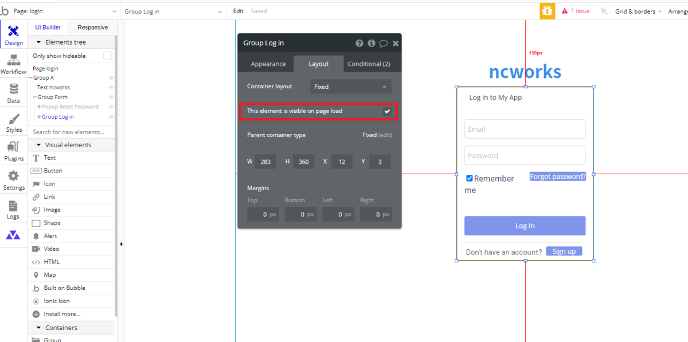Click the Email input on canvas
688x342 pixels.
525,129
